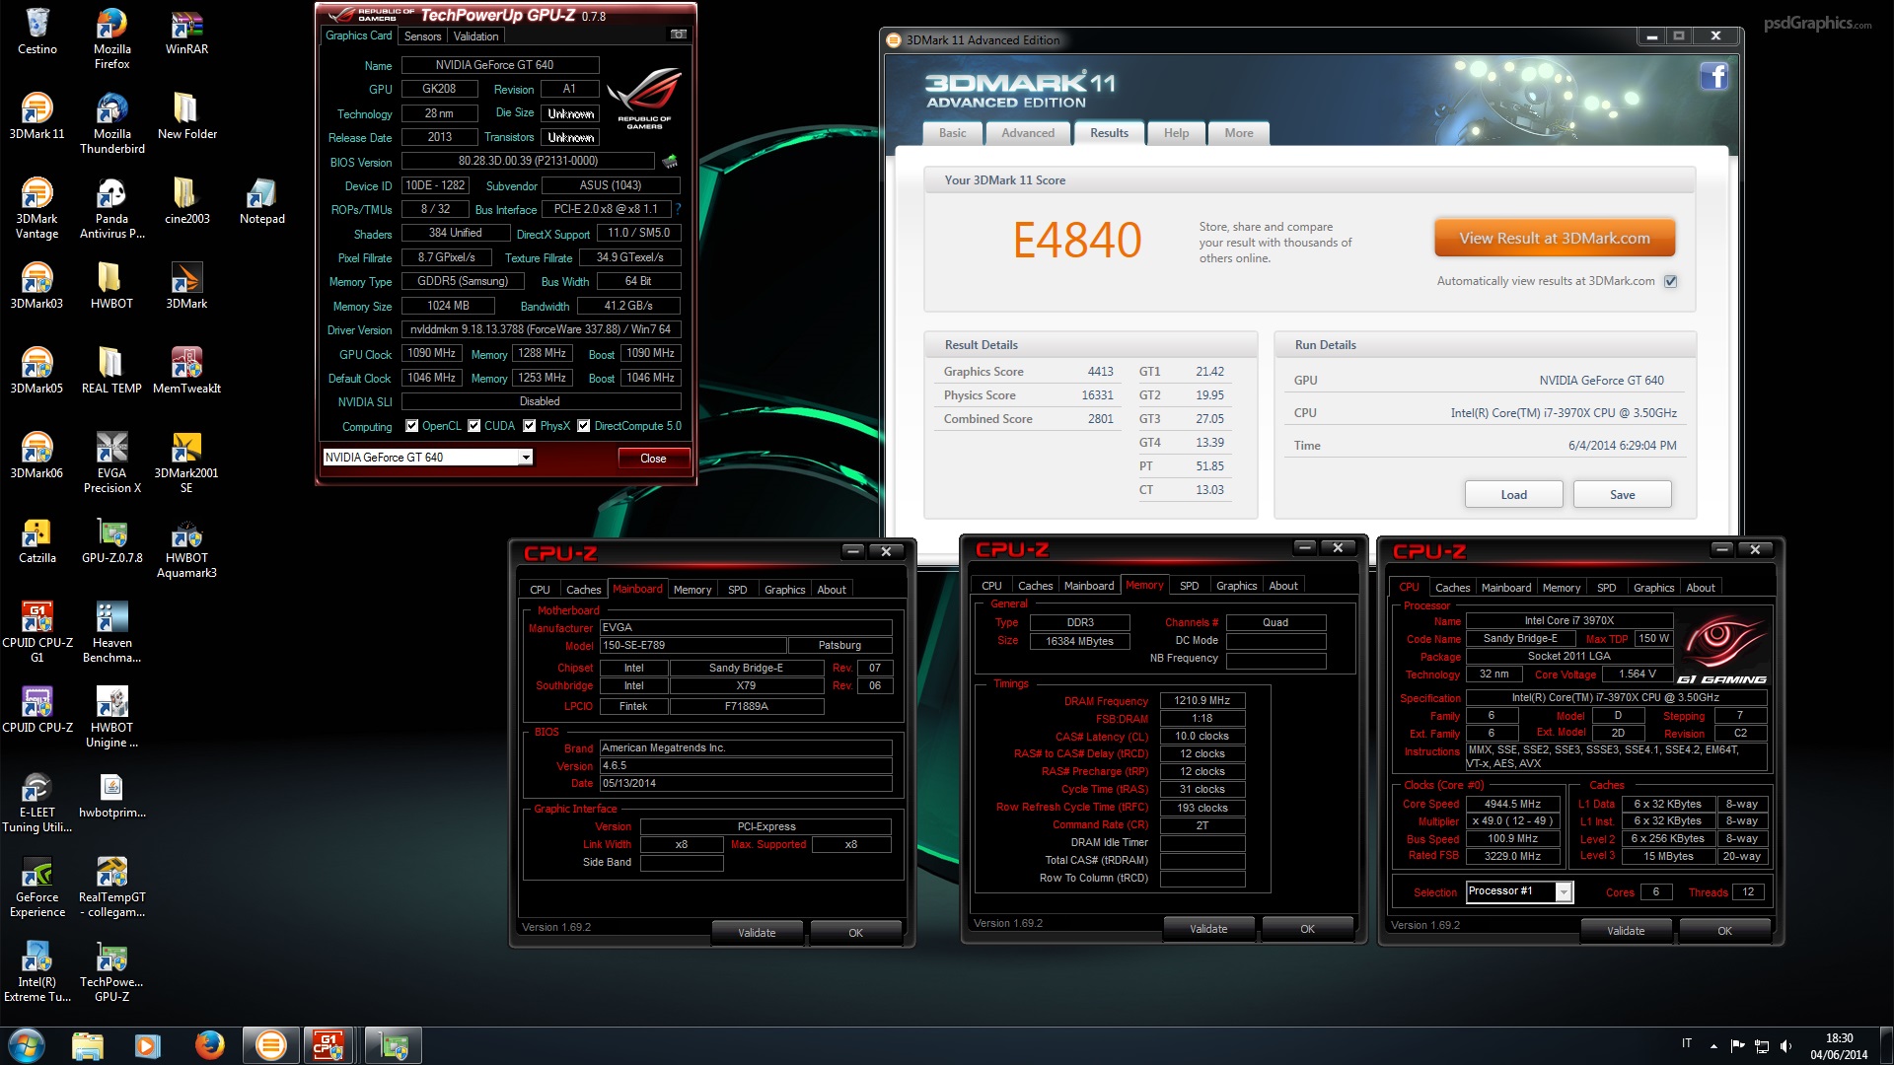
Task: Click OK in CPU-Z Memory window
Action: click(x=1307, y=929)
